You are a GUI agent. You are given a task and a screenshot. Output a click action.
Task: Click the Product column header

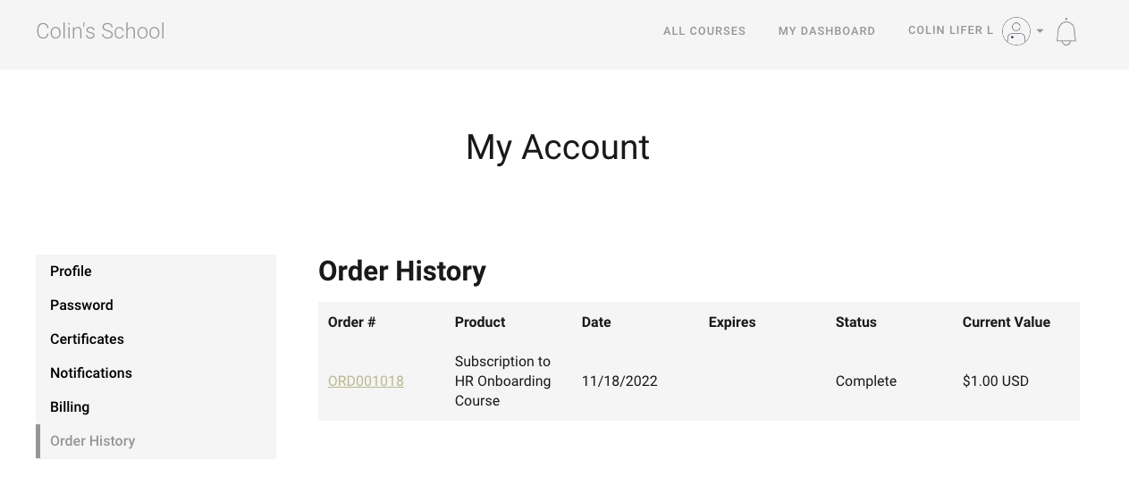pyautogui.click(x=480, y=322)
